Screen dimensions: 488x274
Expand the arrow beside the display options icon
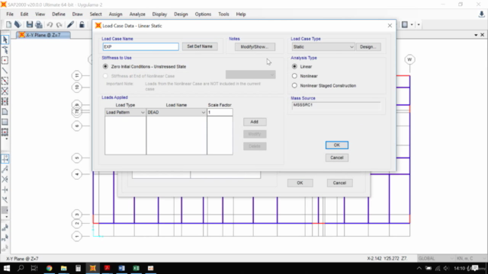tap(412, 24)
